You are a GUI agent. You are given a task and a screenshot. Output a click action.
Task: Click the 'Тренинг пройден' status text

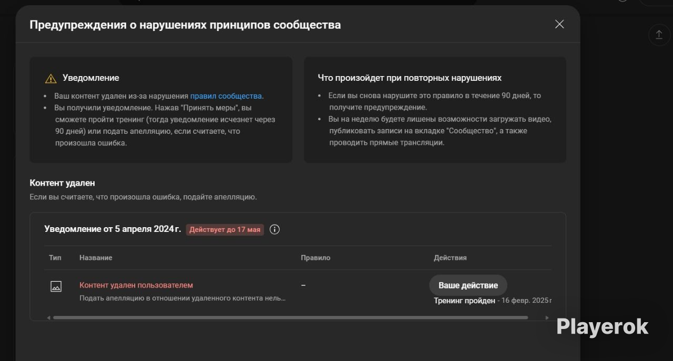[x=464, y=301]
